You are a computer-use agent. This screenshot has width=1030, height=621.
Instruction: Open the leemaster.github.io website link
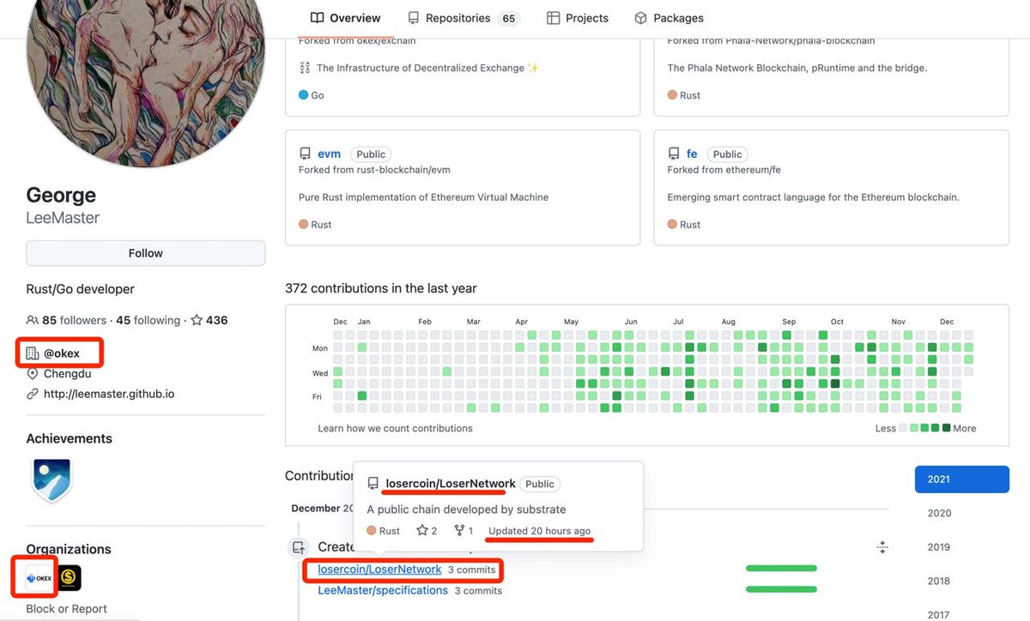(x=109, y=394)
